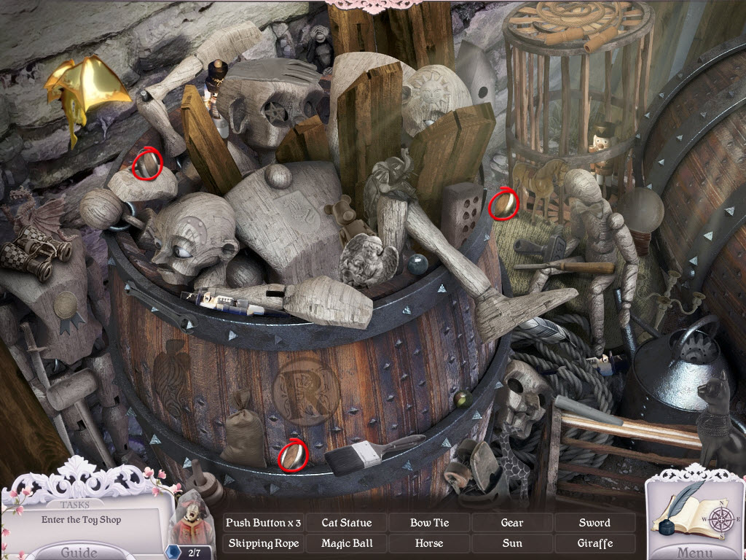Select the caped doll character by the tasks panel
746x560 pixels.
point(194,518)
